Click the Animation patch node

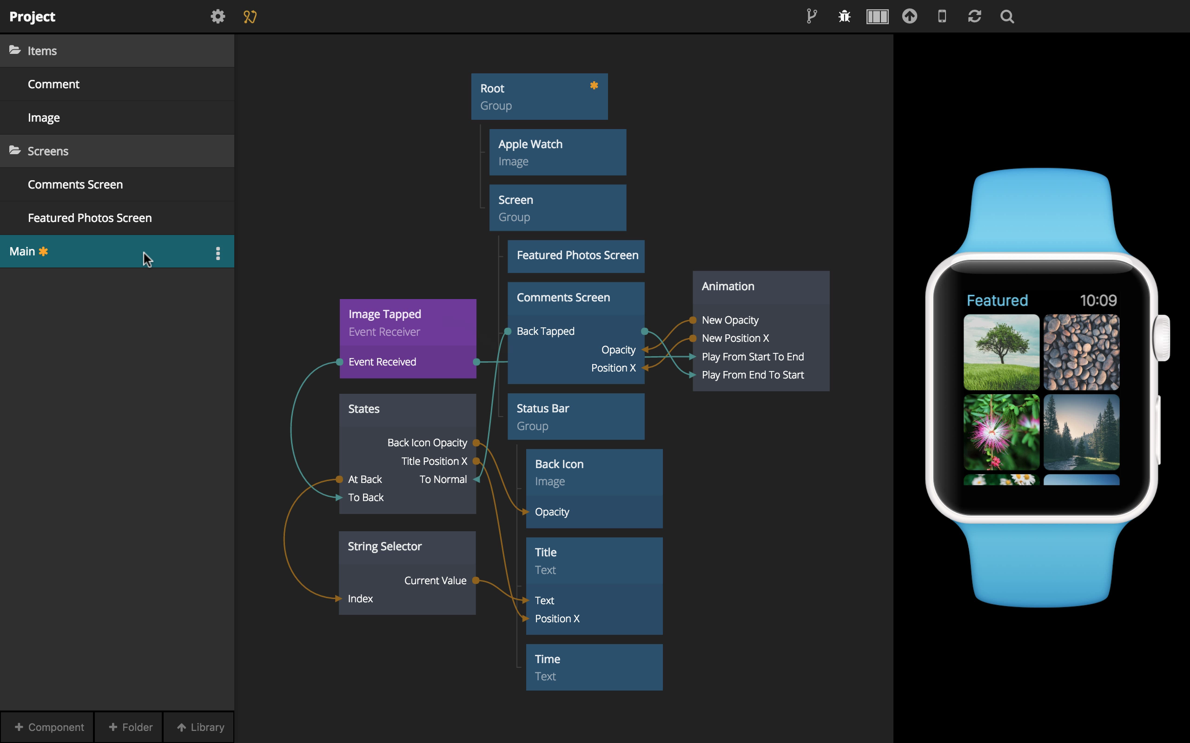click(x=727, y=286)
